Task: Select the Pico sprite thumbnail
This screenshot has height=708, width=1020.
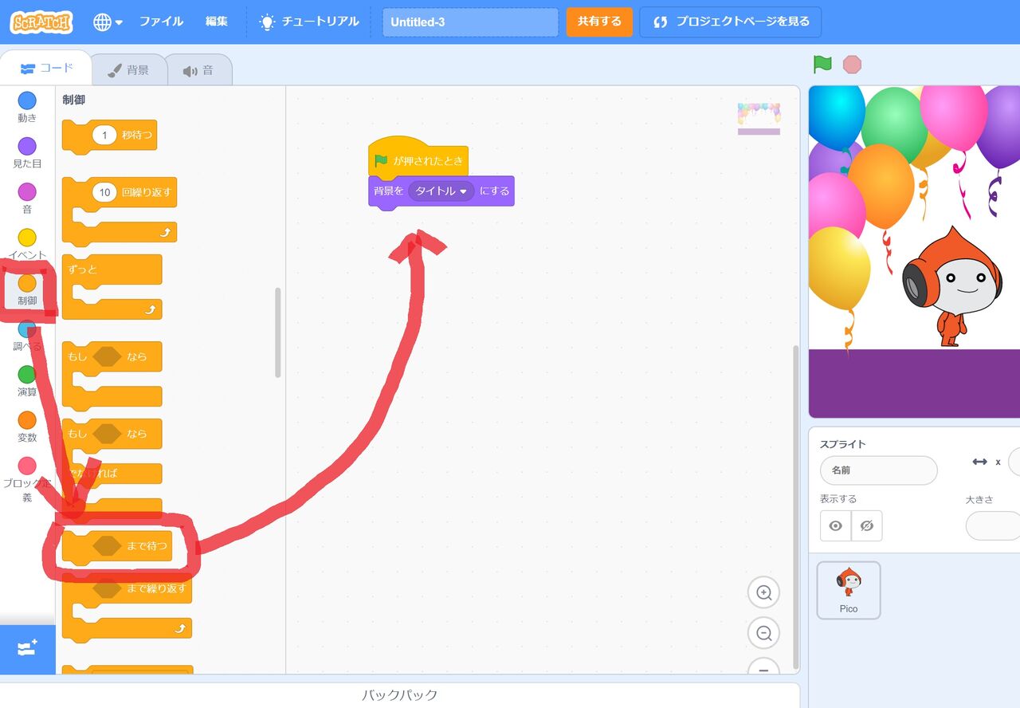Action: 849,590
